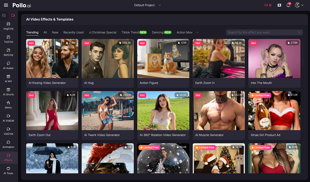The height and width of the screenshot is (182, 310).
Task: Open the credits balance showing 59
Action: (x=268, y=5)
